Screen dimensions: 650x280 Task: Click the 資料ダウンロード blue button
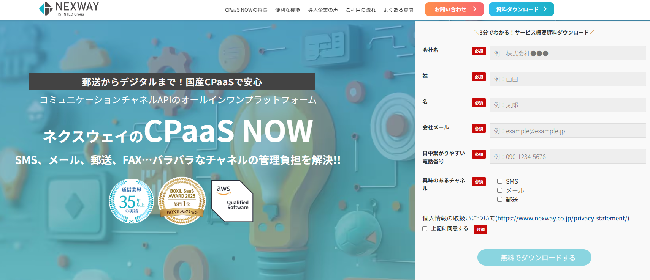coord(522,9)
